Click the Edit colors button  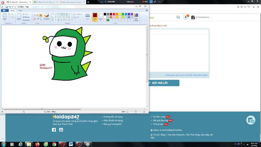(x=136, y=17)
